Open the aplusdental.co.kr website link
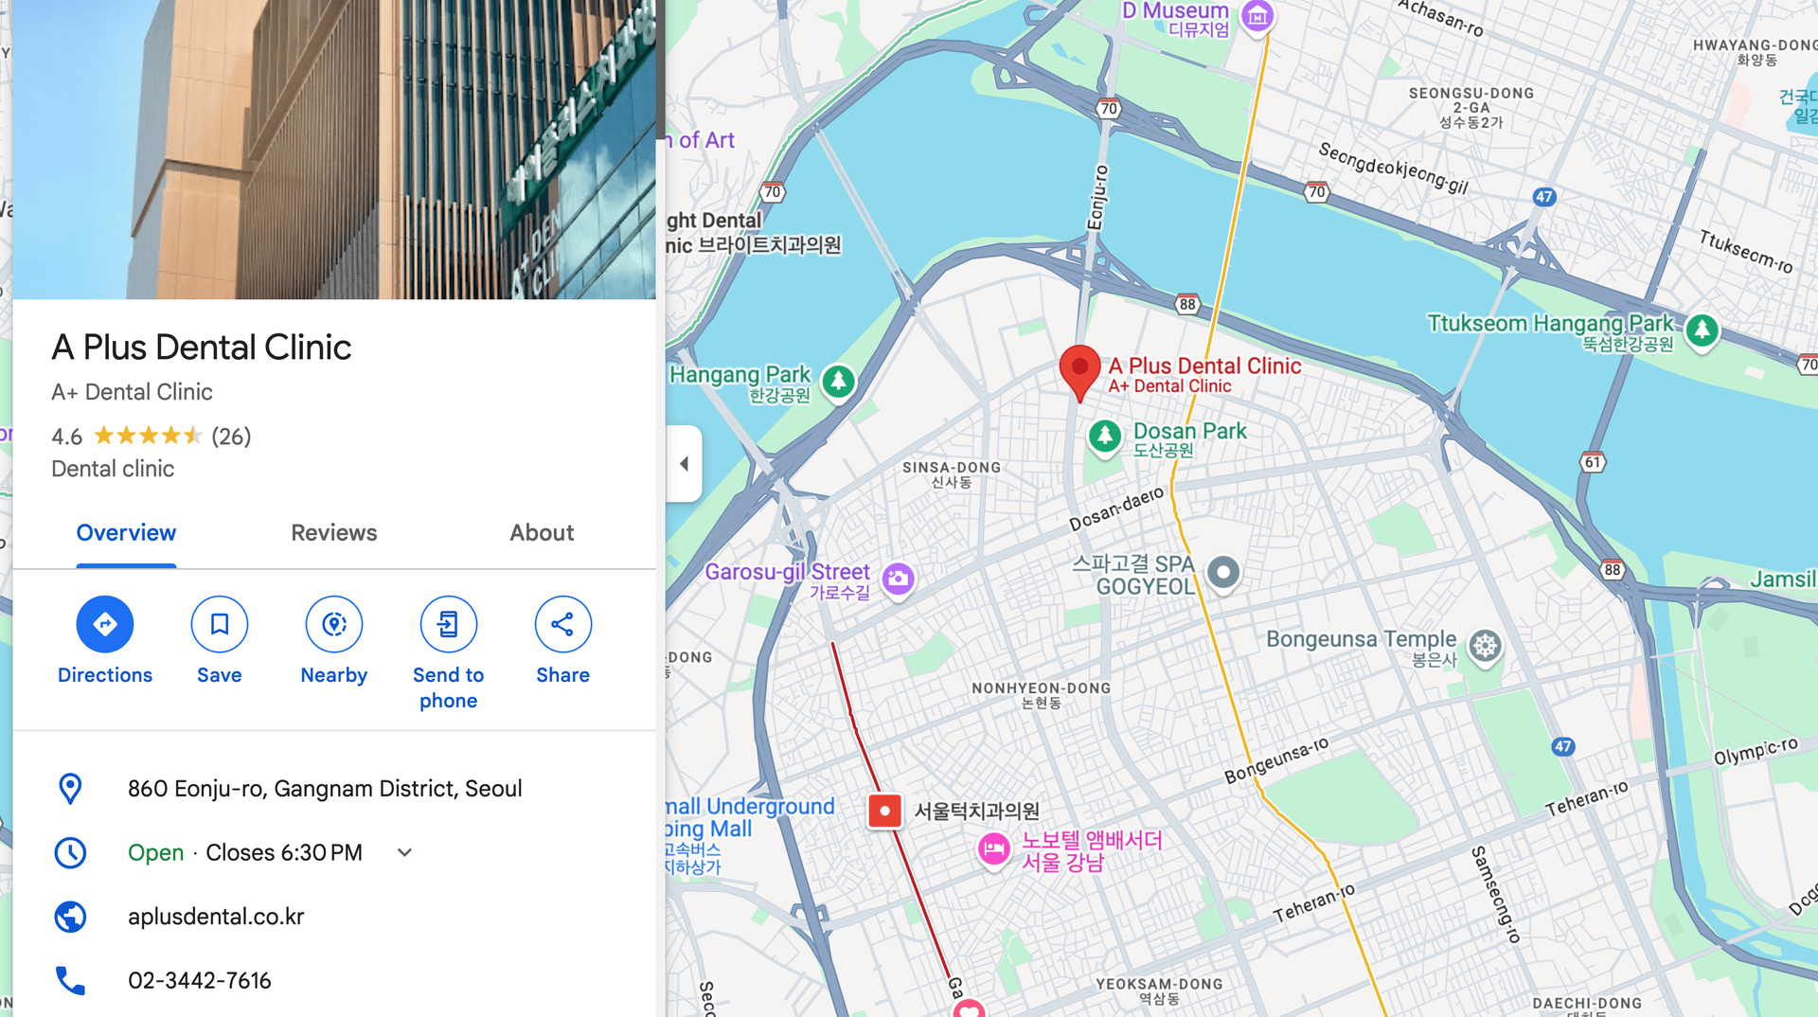The image size is (1818, 1017). [x=216, y=917]
